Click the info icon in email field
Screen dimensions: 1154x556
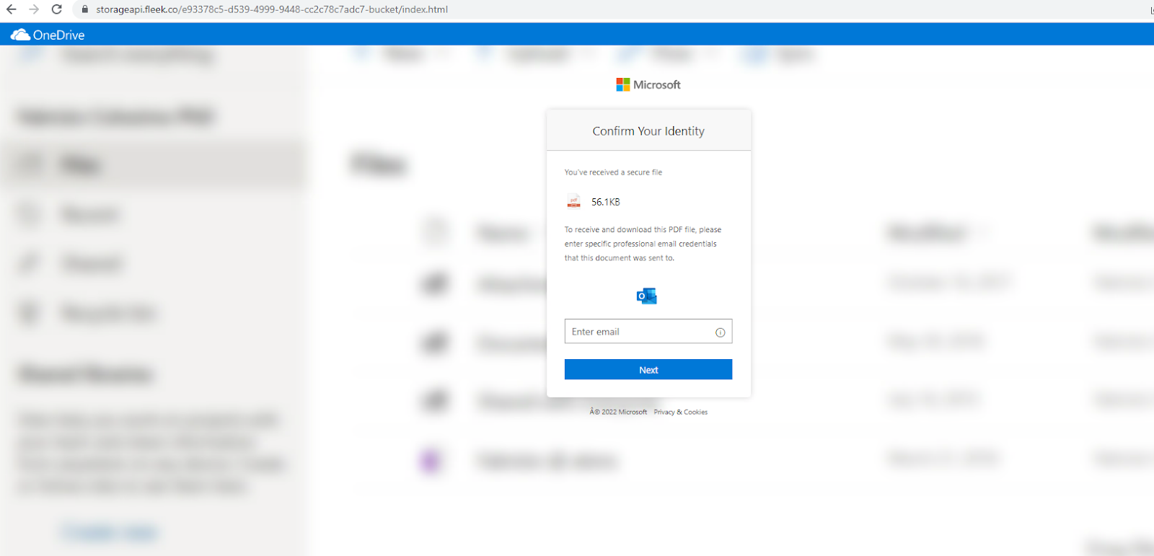[x=720, y=332]
